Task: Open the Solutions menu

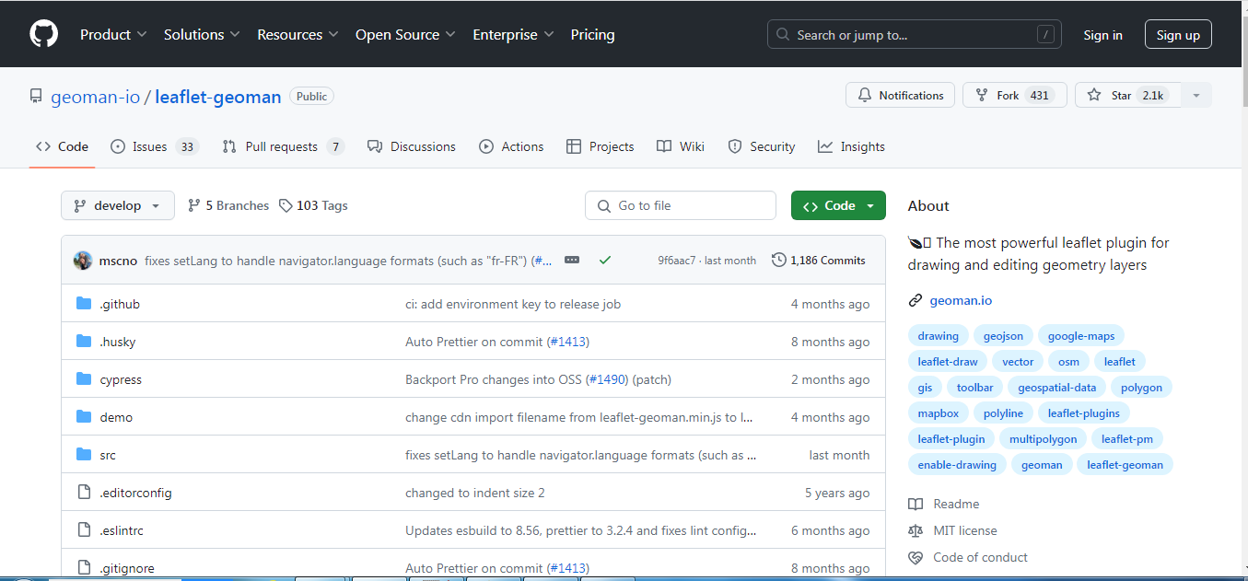Action: (x=202, y=34)
